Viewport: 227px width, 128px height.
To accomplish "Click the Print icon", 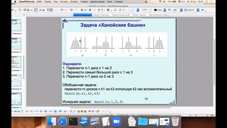I will point(43,10).
